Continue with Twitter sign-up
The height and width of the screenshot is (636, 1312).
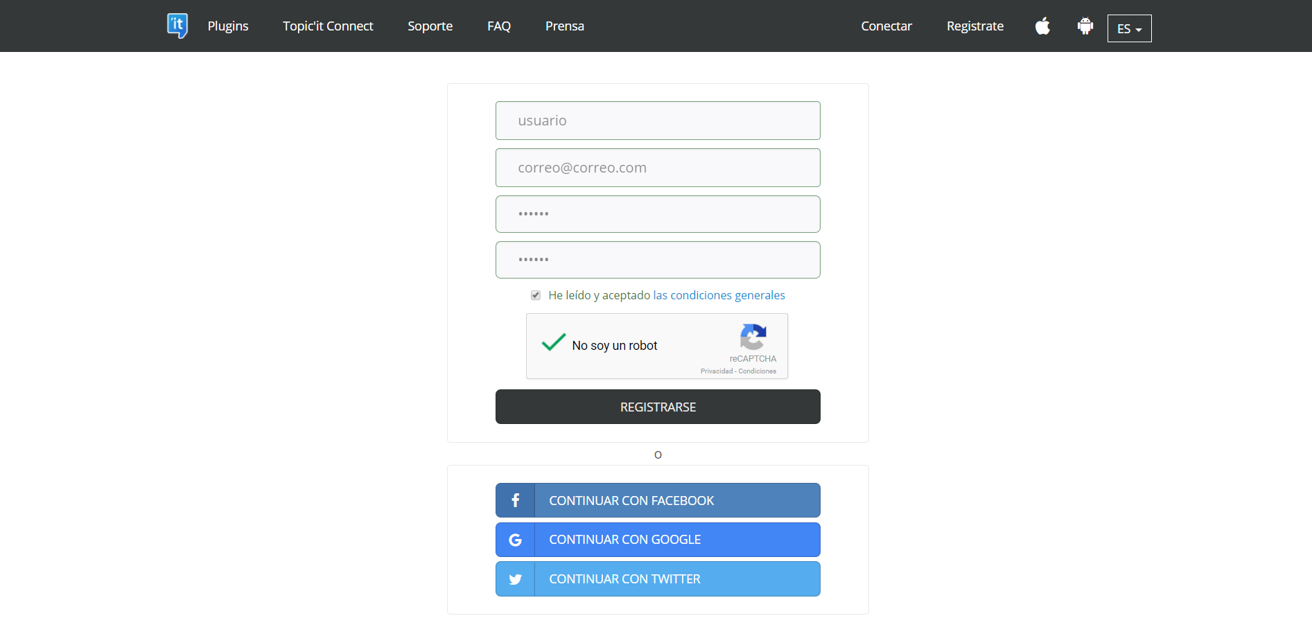658,579
